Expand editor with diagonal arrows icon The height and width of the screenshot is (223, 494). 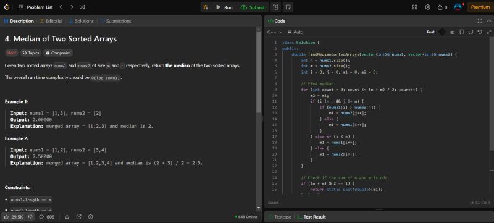(x=488, y=32)
